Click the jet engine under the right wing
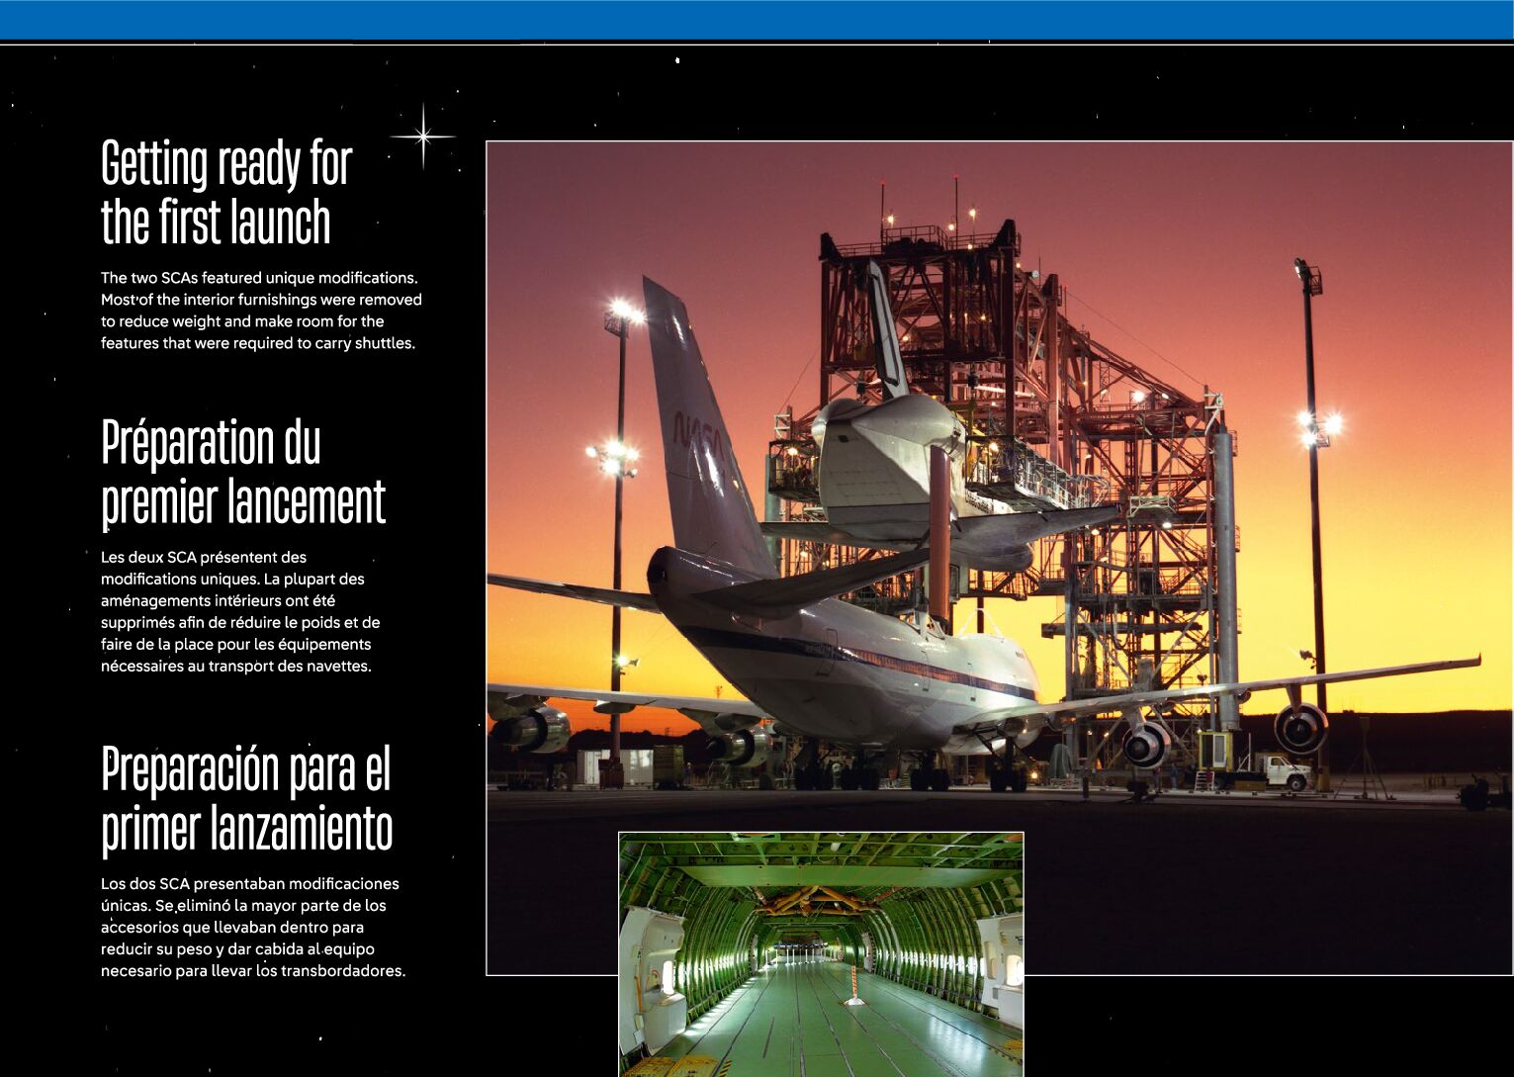 click(x=1299, y=729)
